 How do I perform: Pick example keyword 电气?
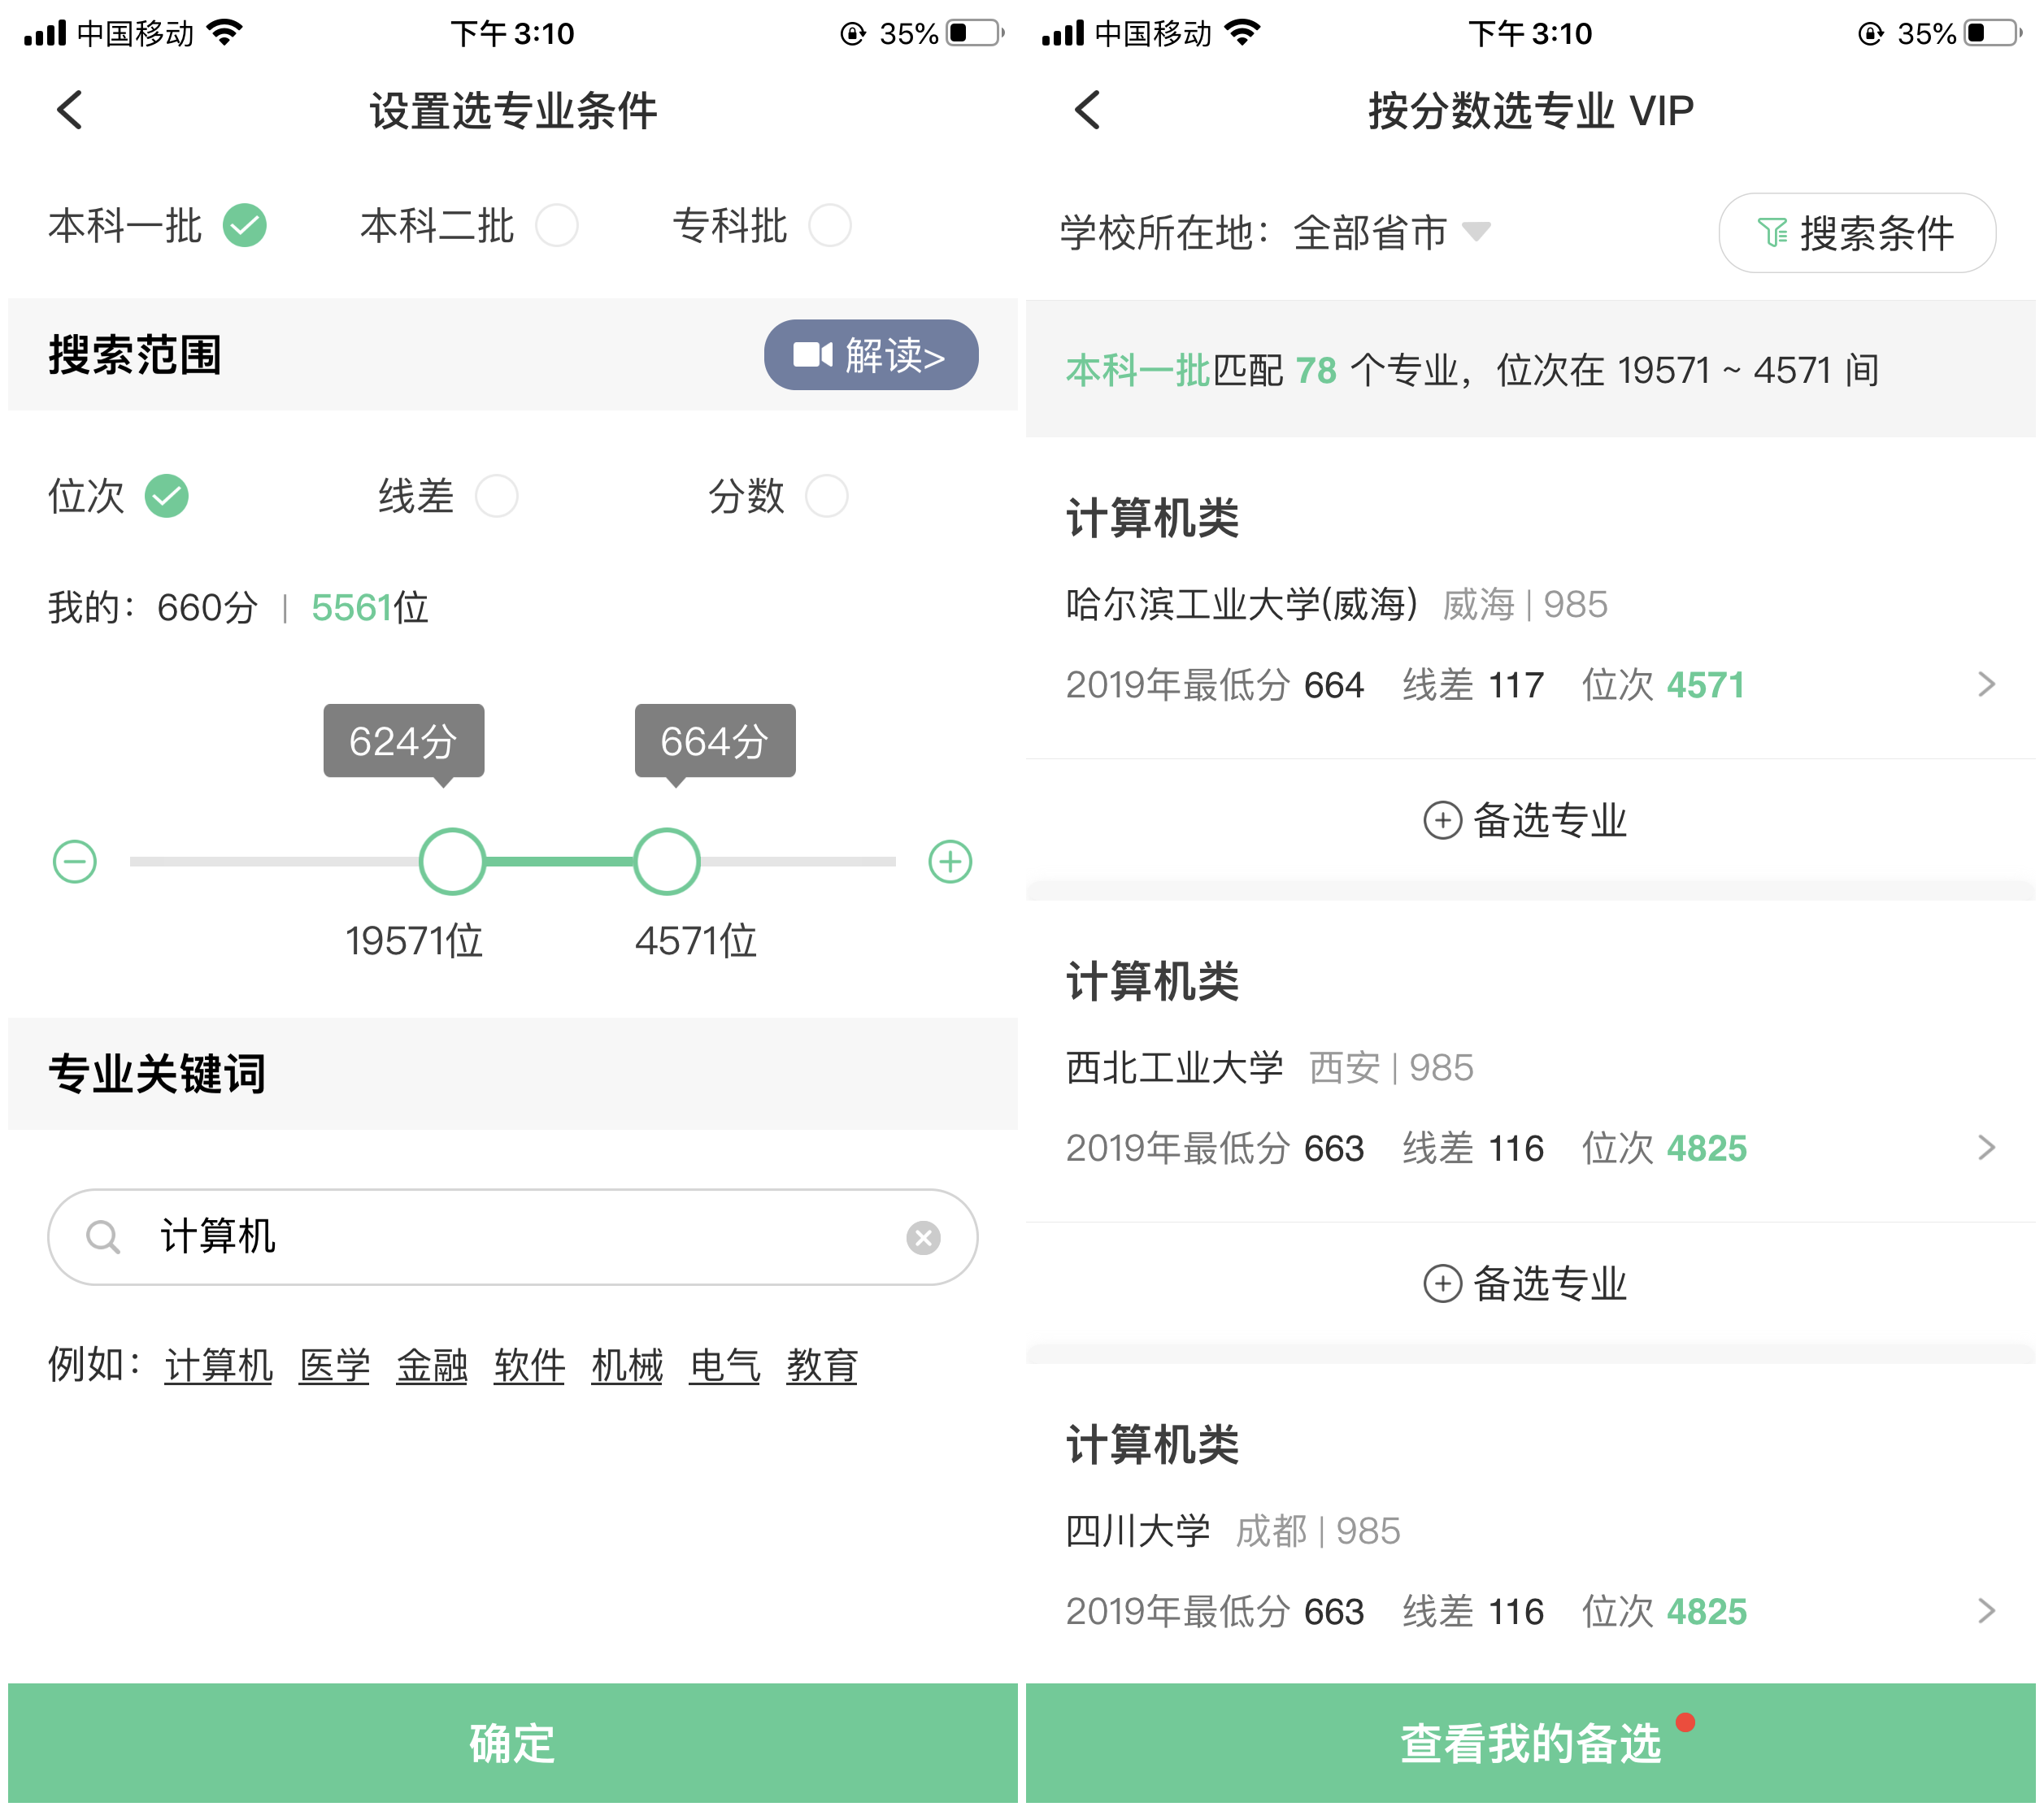pos(725,1365)
